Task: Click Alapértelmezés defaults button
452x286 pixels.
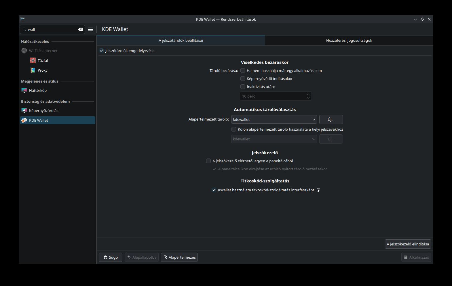Action: 179,257
